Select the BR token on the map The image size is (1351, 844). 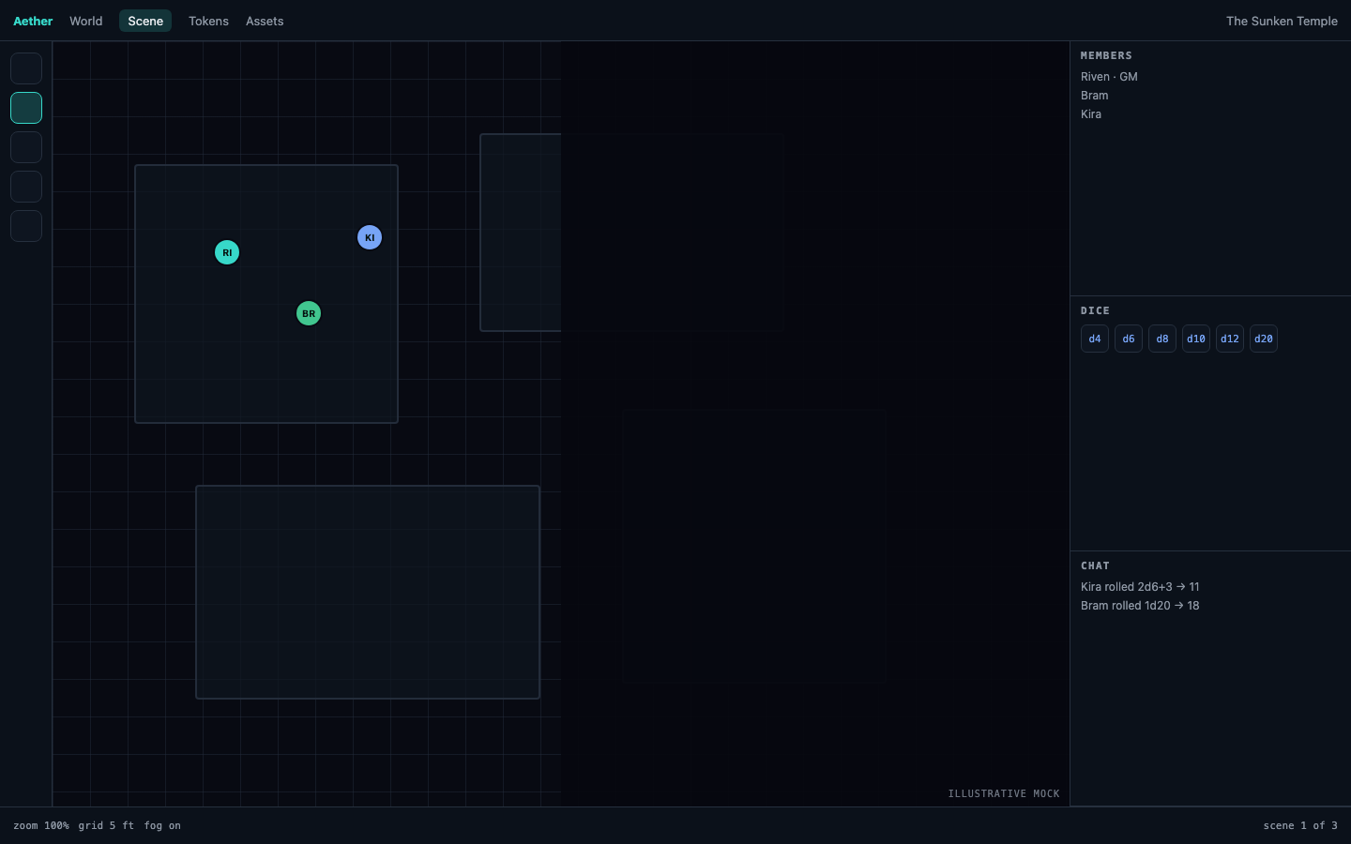(x=309, y=313)
